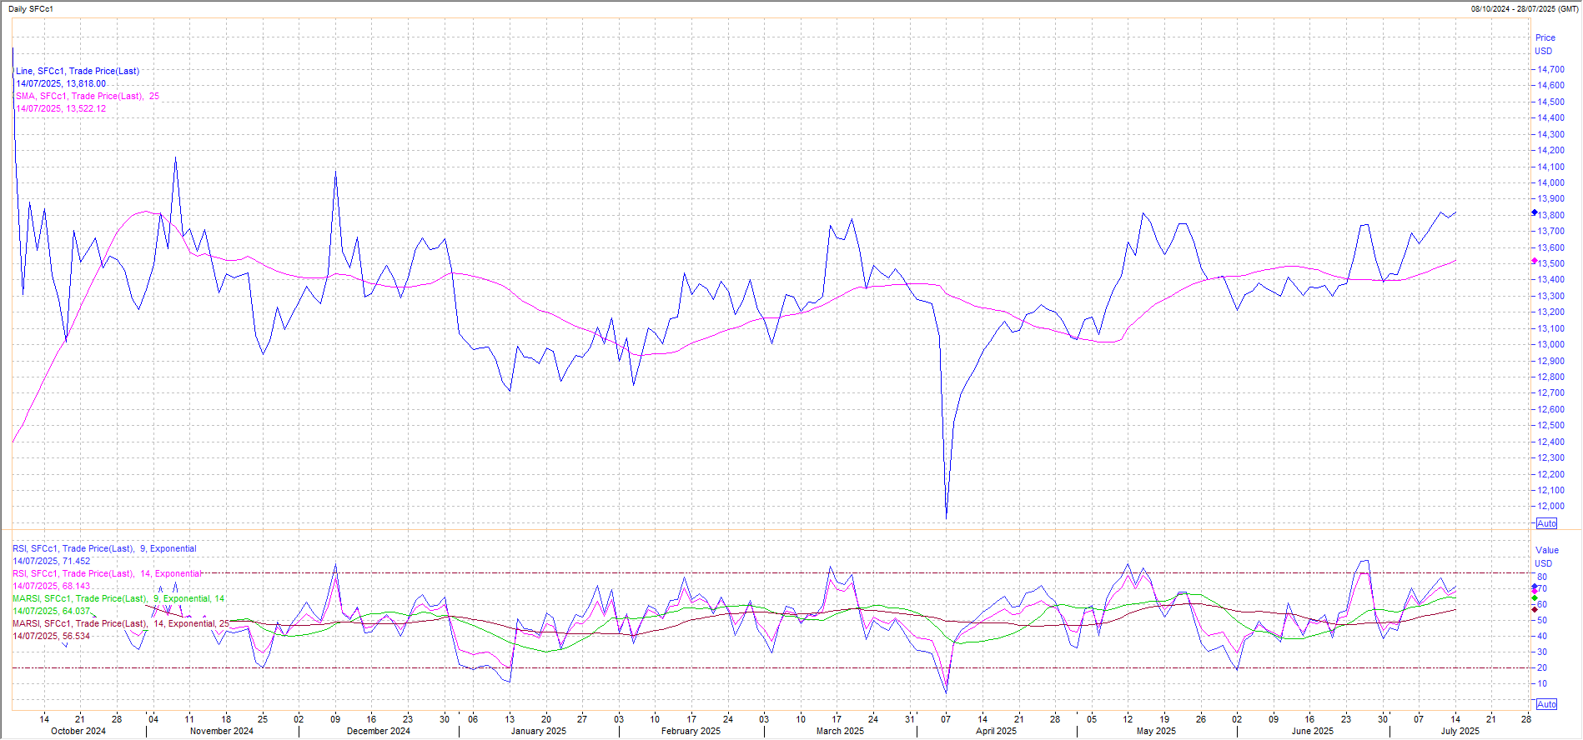This screenshot has width=1583, height=740.
Task: Select the MARSI 14 Exponential 25 legend
Action: (x=120, y=624)
